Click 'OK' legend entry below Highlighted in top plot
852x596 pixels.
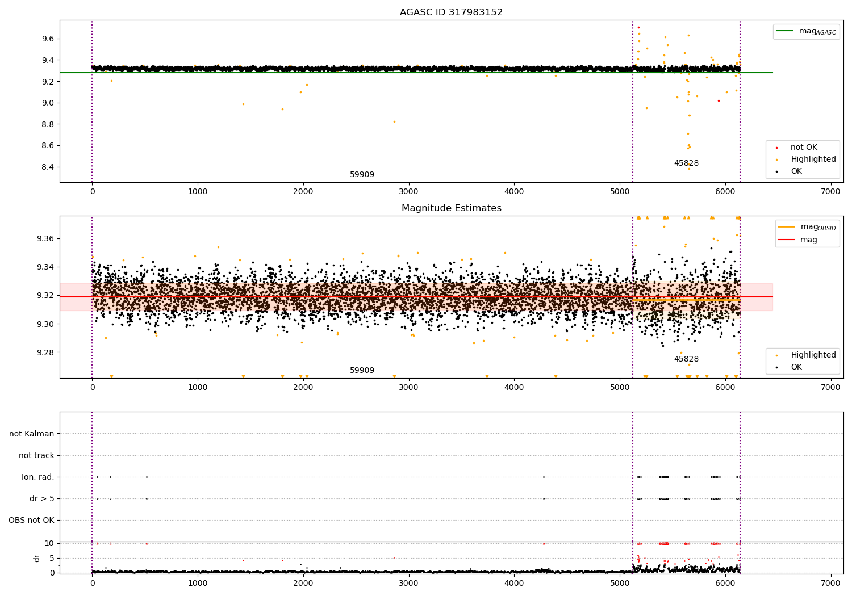pos(796,171)
